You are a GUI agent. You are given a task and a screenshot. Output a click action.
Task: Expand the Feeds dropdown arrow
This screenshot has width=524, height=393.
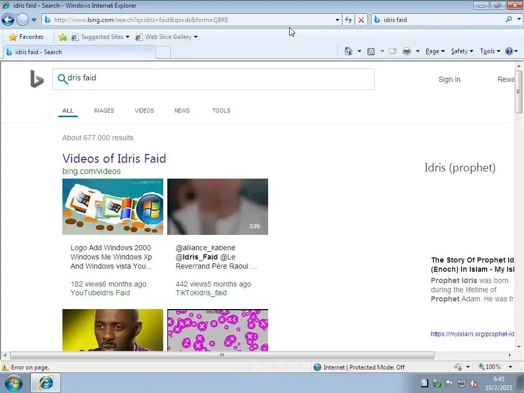point(382,51)
